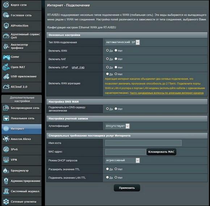Viewport: 210px width, 206px height.
Task: Select Нет for Включить NAT
Action: pyautogui.click(x=116, y=59)
